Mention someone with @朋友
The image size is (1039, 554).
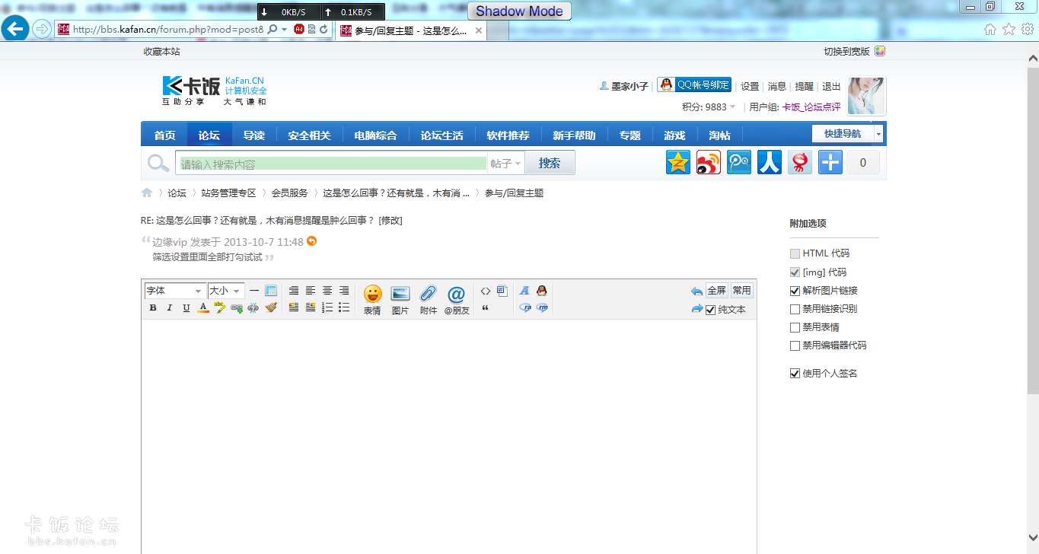tap(457, 300)
